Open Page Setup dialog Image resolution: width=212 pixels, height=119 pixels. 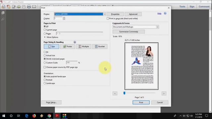coord(51,102)
